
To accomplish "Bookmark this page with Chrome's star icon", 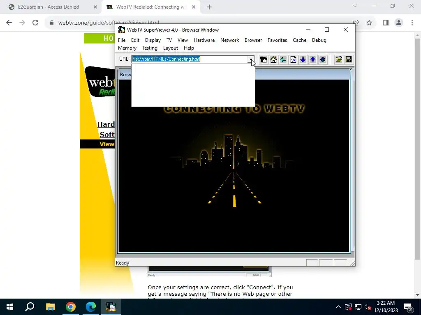I will (x=369, y=23).
